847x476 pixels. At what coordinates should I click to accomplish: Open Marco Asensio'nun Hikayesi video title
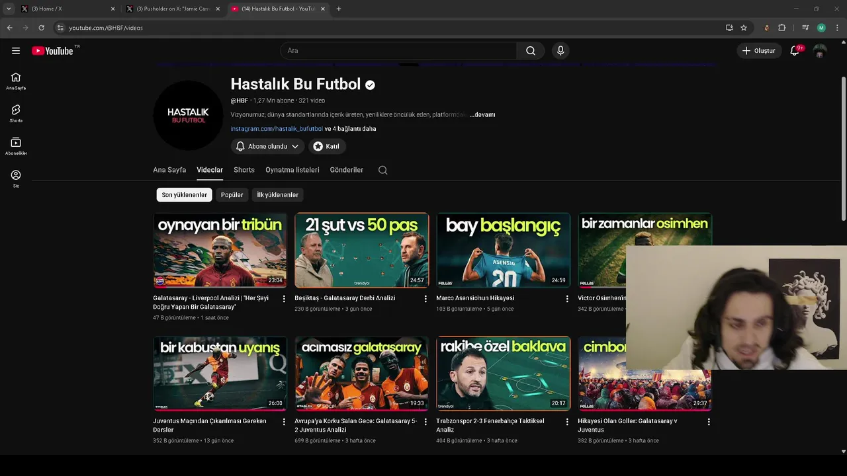475,298
